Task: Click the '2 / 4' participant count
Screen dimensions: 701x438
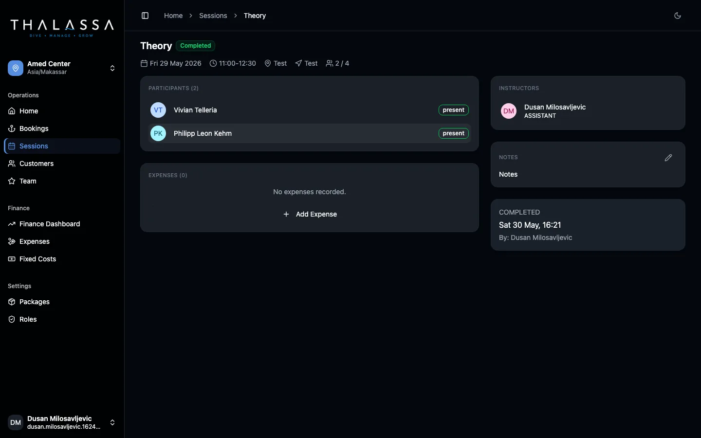Action: pyautogui.click(x=342, y=63)
